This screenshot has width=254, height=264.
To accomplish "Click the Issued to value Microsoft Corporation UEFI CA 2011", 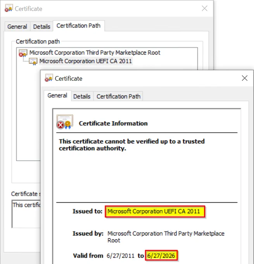I will 154,211.
